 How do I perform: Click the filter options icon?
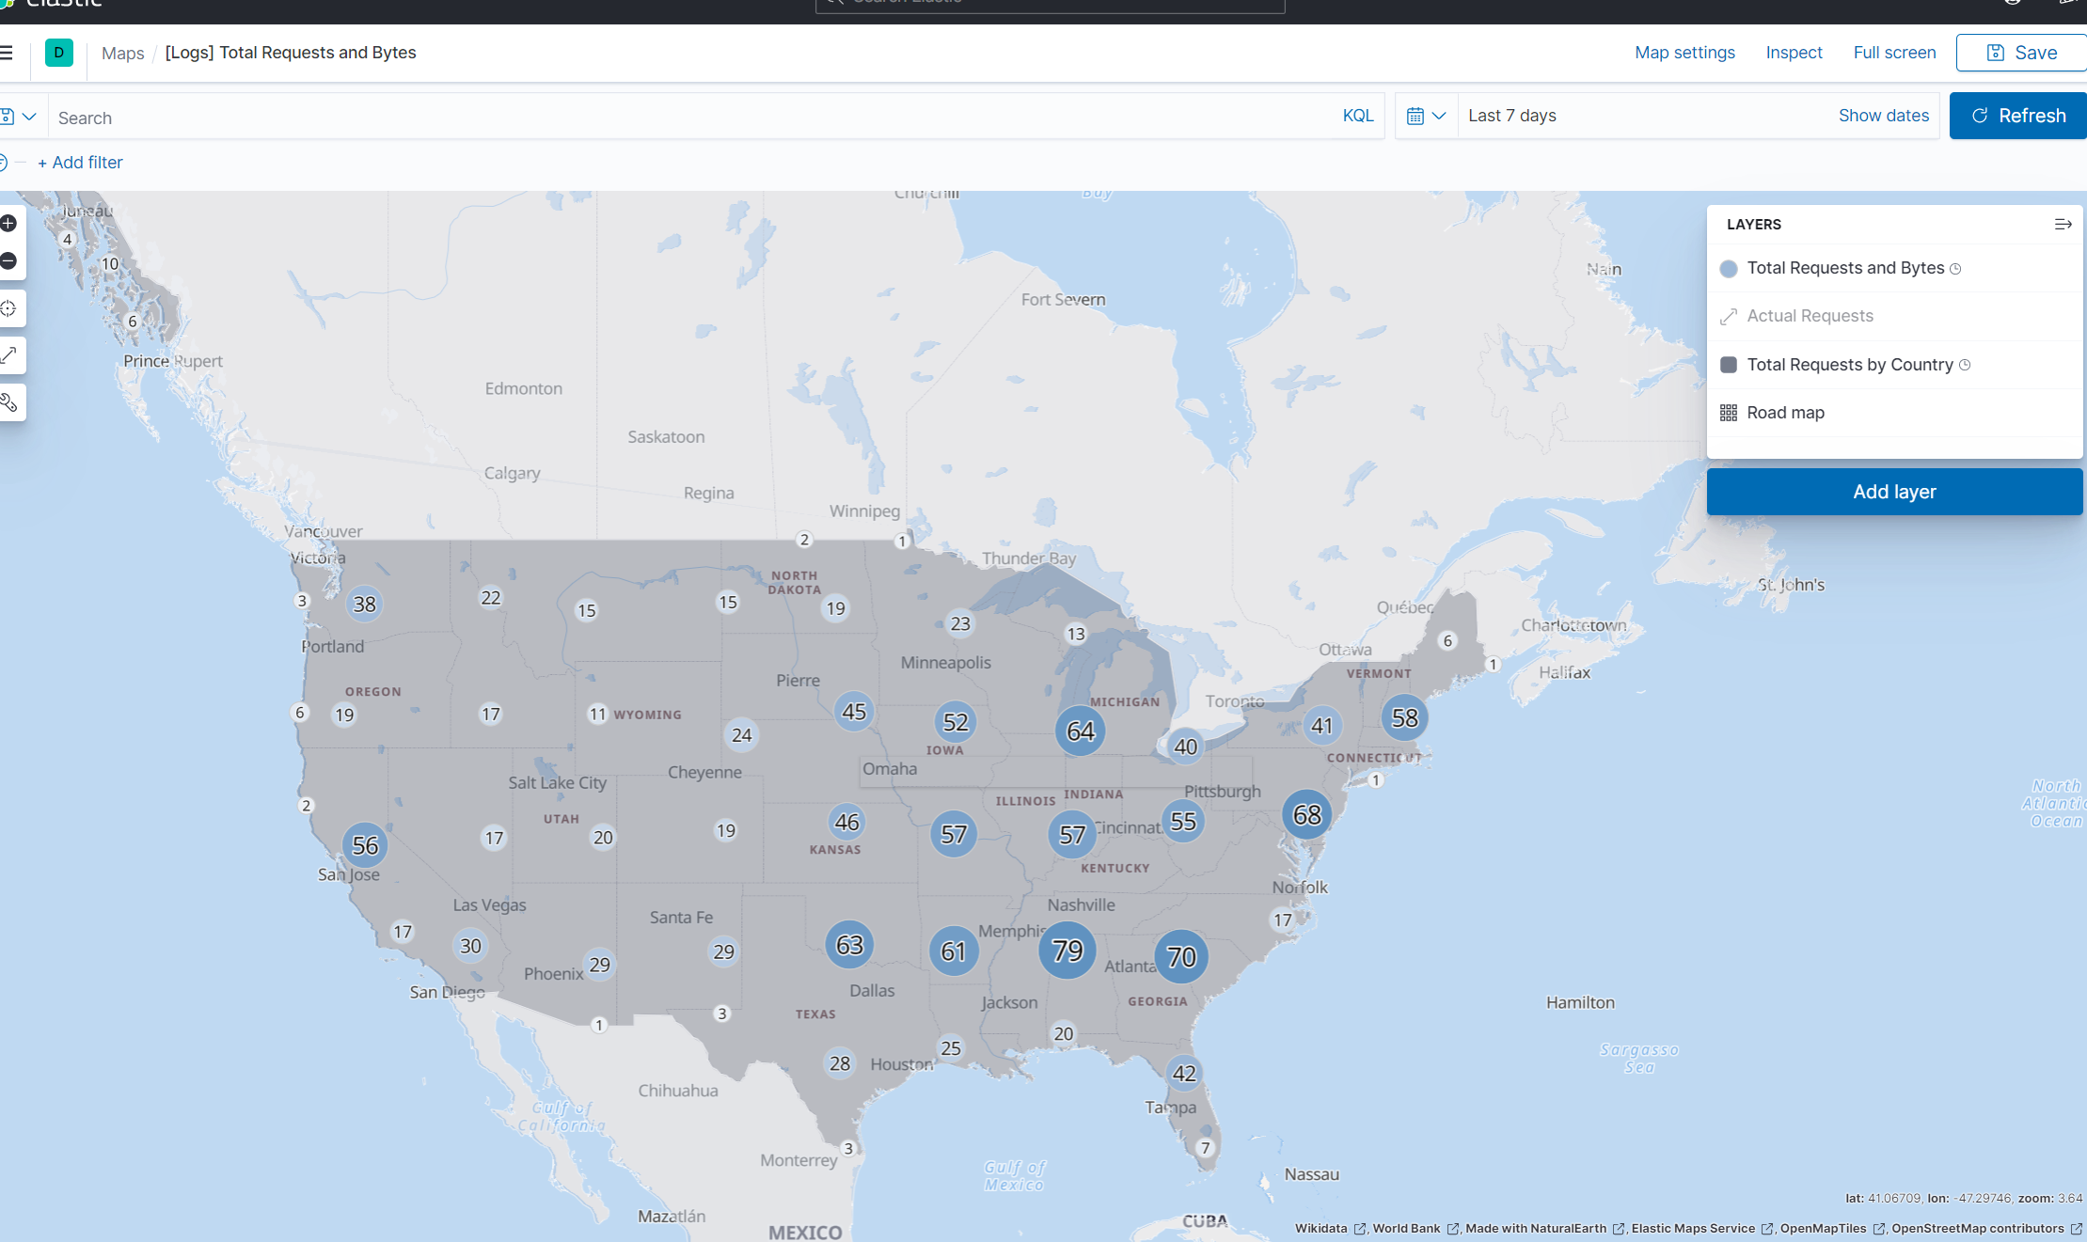pos(5,163)
